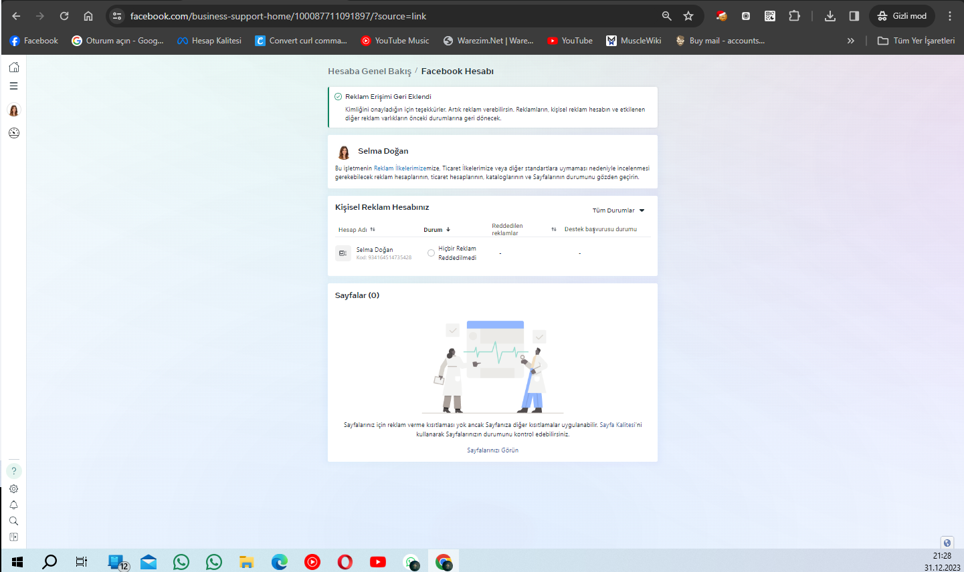Expand the hidden bookmarks chevron
Viewport: 964px width, 572px height.
pyautogui.click(x=851, y=41)
